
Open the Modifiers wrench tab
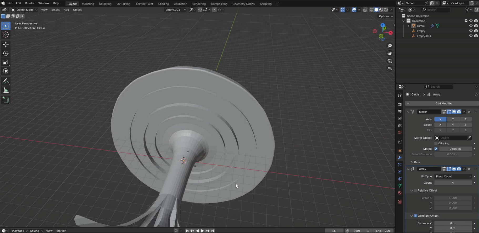pos(400,158)
